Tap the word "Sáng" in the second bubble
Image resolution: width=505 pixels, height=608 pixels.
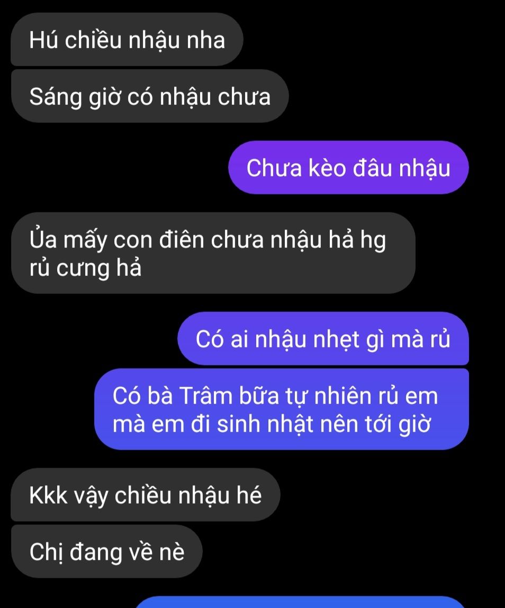(x=56, y=97)
